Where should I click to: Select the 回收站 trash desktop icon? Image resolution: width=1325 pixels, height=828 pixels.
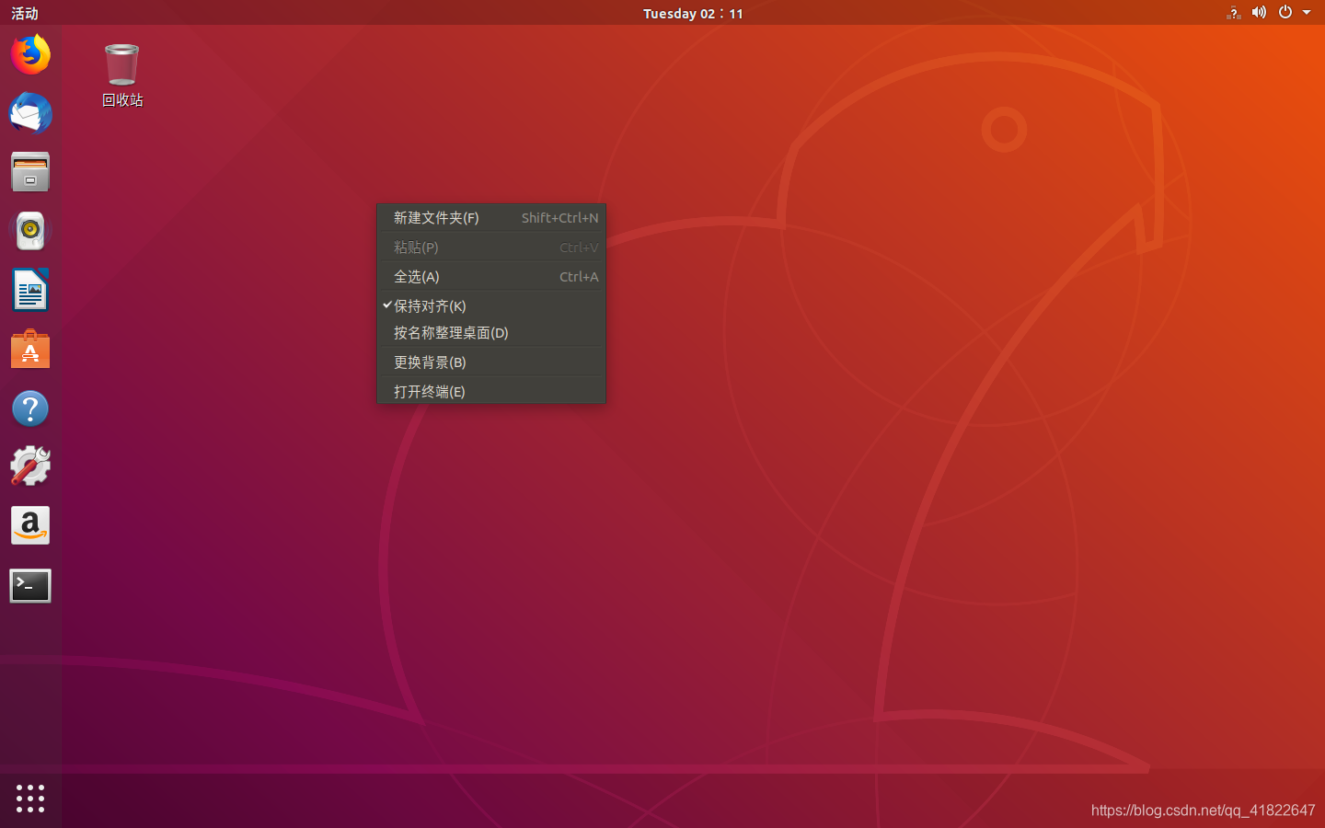click(122, 75)
